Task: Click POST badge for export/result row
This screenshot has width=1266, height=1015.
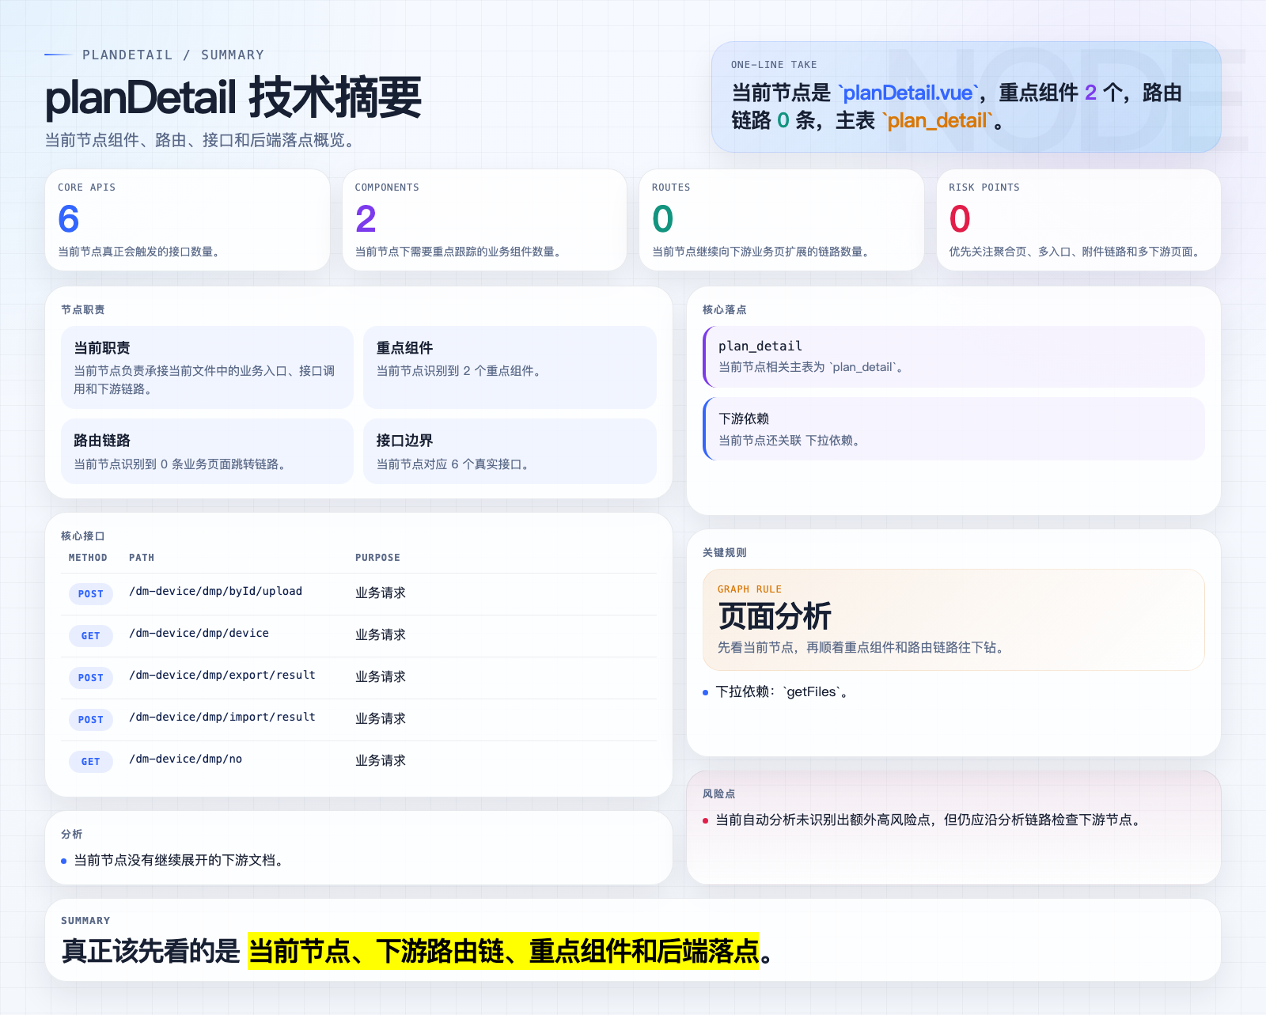Action: 91,678
